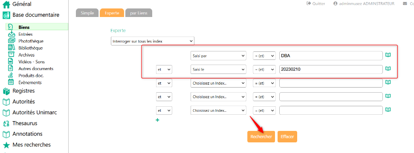414x153 pixels.
Task: Open the Archives box icon
Action: point(11,54)
